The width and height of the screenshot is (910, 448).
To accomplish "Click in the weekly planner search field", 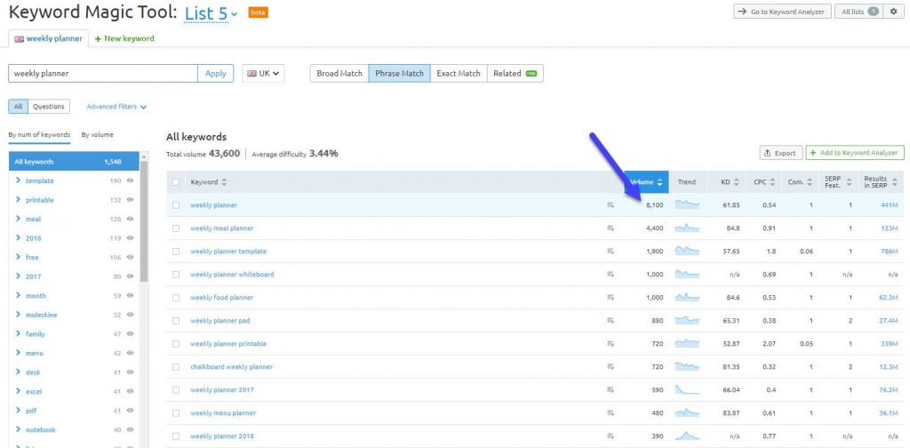I will (103, 74).
